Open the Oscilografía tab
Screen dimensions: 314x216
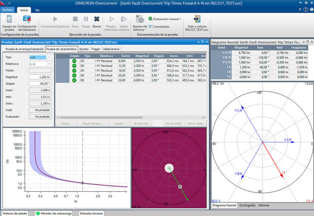coord(247,205)
